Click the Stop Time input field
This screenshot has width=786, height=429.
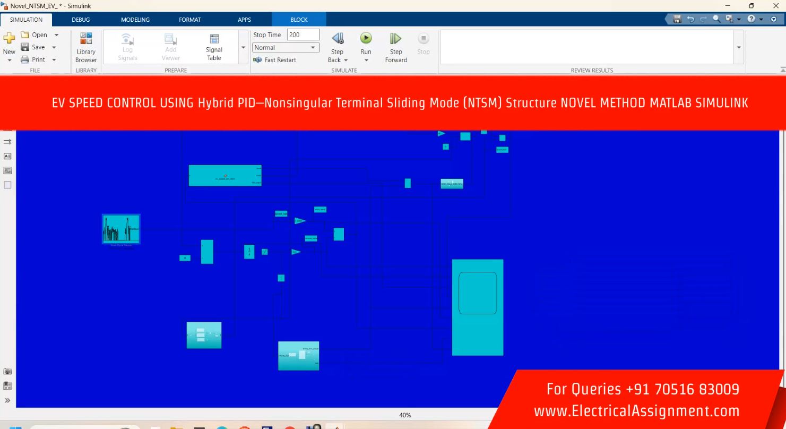pyautogui.click(x=303, y=35)
